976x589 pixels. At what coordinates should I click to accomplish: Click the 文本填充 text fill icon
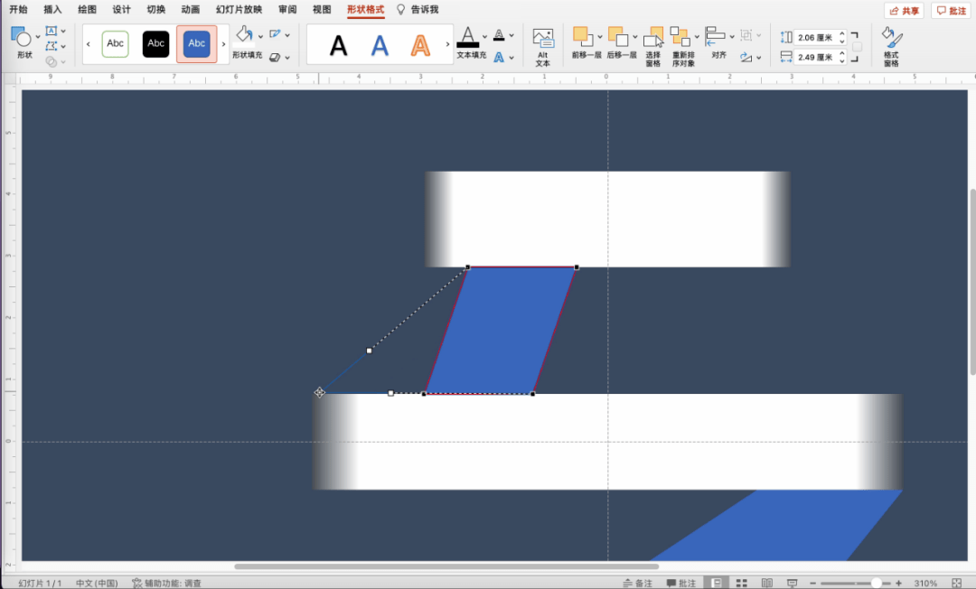coord(468,37)
